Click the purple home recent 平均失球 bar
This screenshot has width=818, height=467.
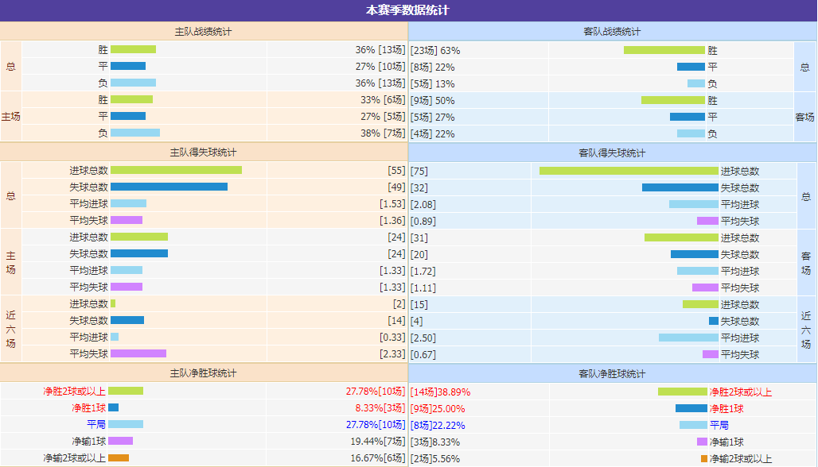138,353
